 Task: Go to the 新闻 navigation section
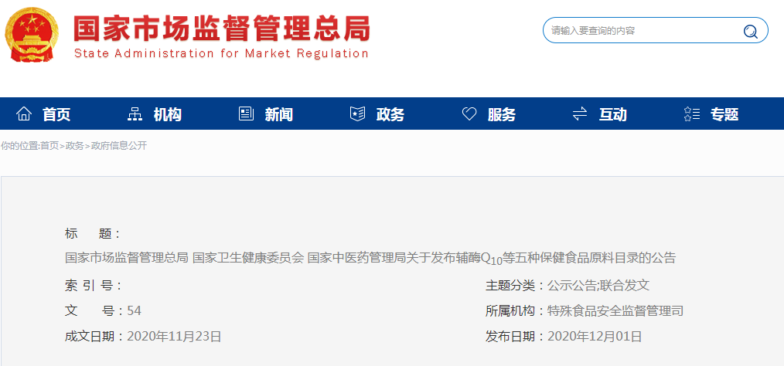(x=279, y=115)
